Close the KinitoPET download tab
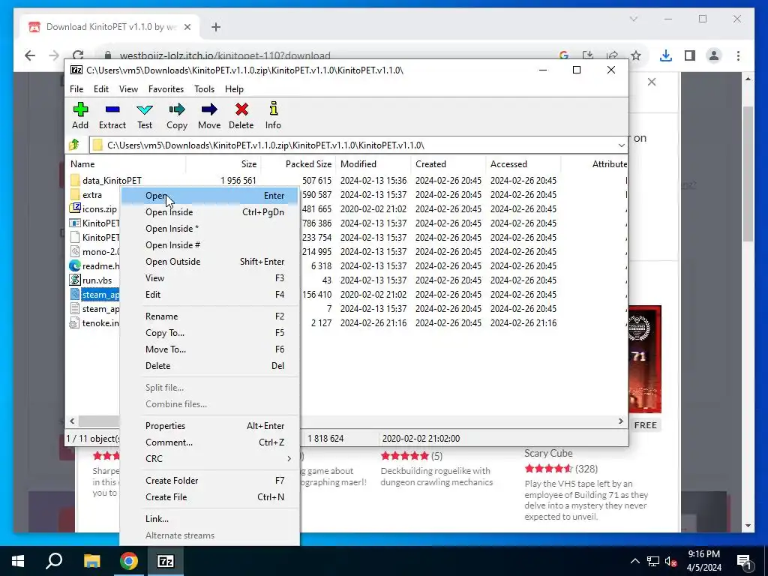Screen dimensions: 768x576 [x=187, y=27]
